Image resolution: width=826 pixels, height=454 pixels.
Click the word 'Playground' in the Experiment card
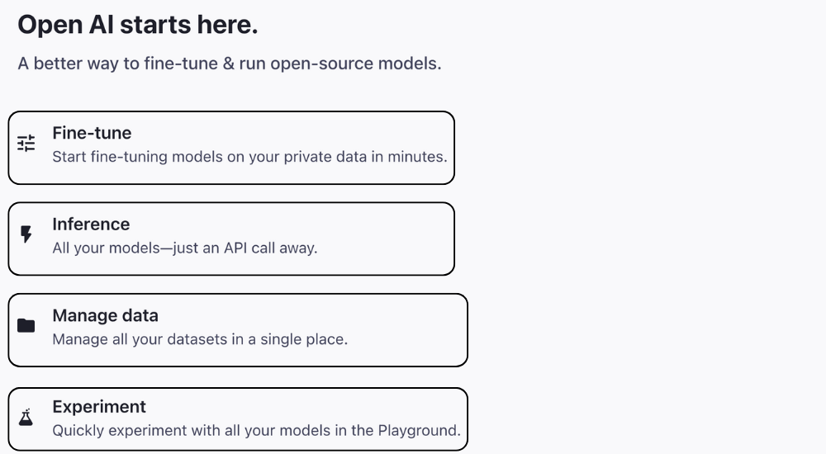418,430
